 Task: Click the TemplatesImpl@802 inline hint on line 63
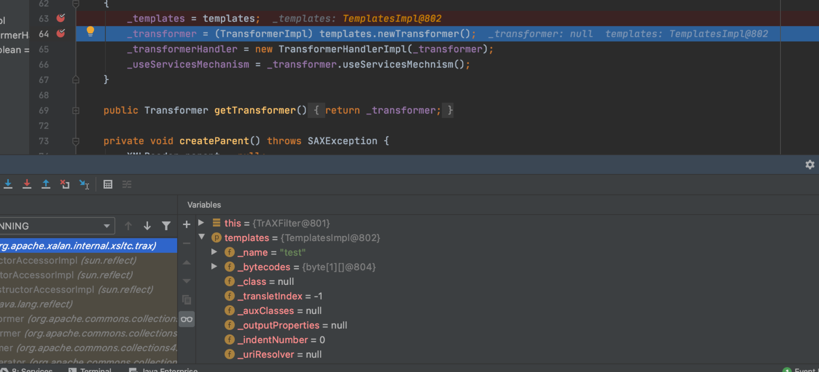coord(392,19)
